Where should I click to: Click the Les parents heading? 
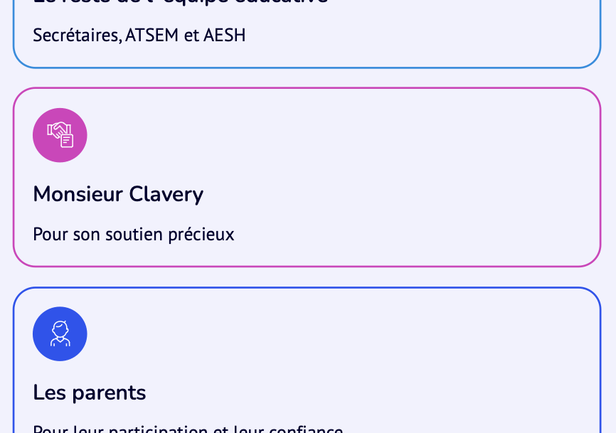90,392
